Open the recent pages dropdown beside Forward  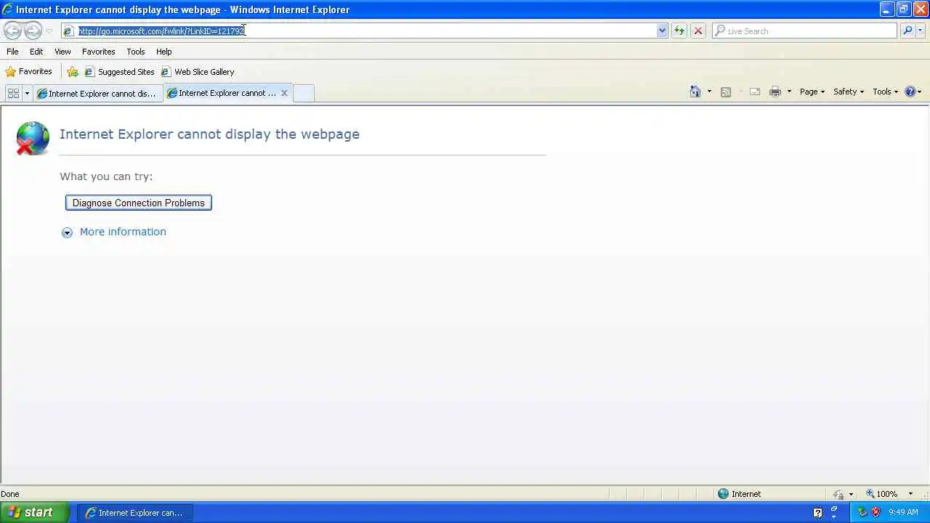tap(49, 31)
